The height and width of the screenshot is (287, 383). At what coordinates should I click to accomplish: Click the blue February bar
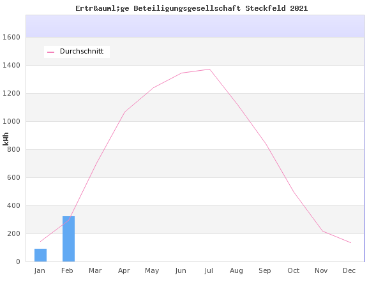68,239
